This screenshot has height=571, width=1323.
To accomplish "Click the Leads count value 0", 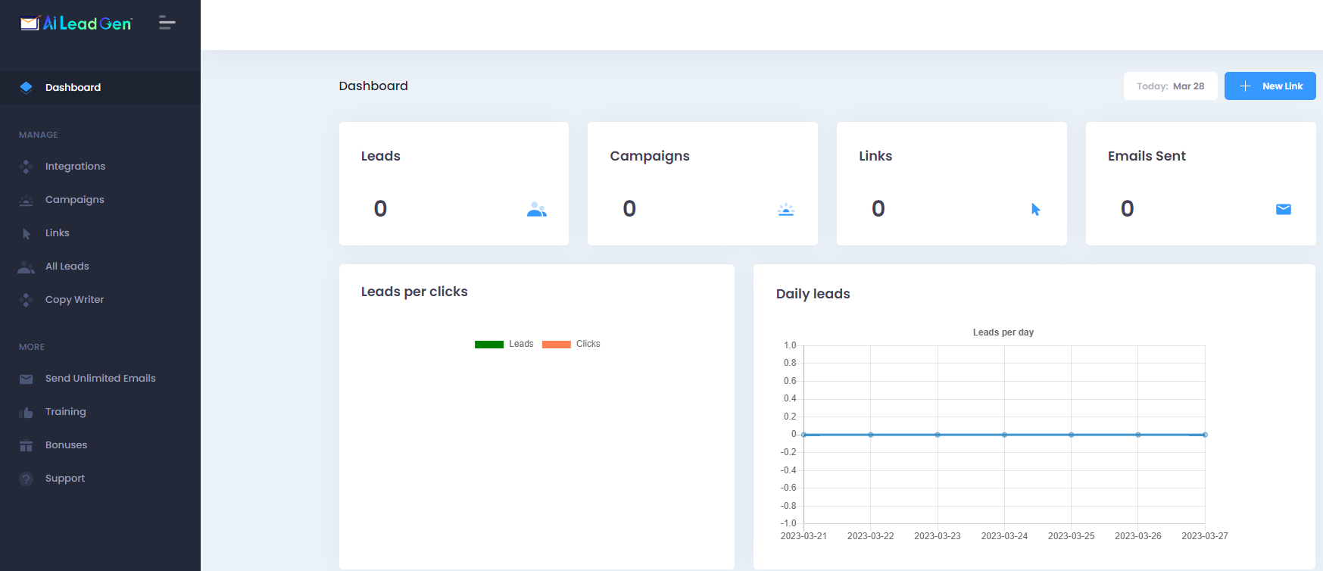I will [380, 209].
